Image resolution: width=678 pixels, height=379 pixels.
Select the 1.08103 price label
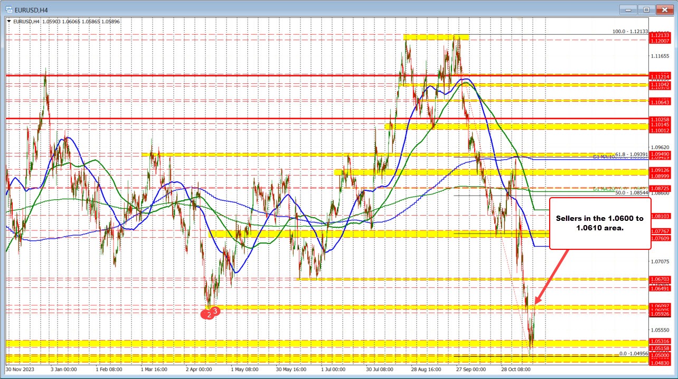pos(660,216)
